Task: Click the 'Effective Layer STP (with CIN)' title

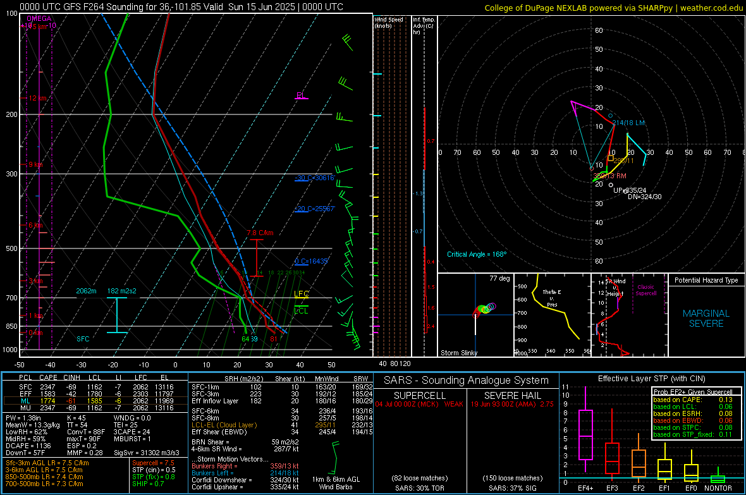Action: tap(651, 379)
